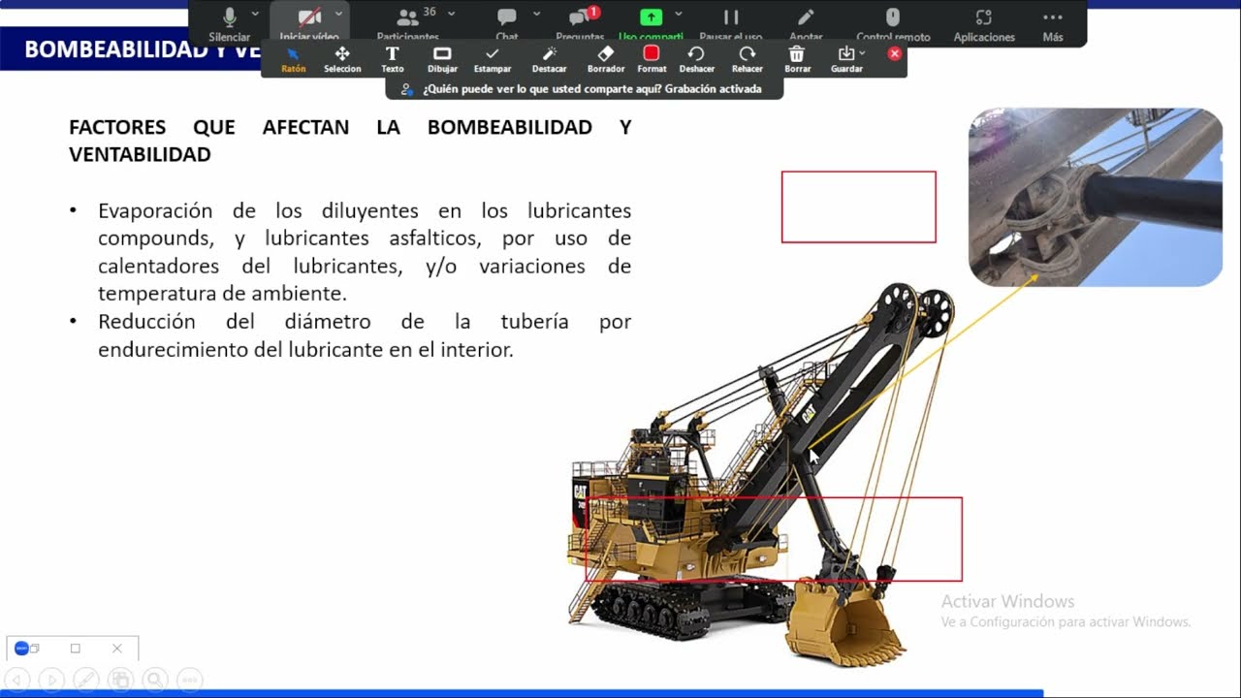The height and width of the screenshot is (698, 1241).
Task: Open the red Format color swatch
Action: pos(652,53)
